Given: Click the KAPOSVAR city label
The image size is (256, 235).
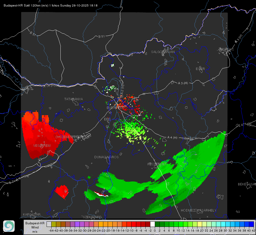Looking at the screenshot, I should [x=32, y=214].
